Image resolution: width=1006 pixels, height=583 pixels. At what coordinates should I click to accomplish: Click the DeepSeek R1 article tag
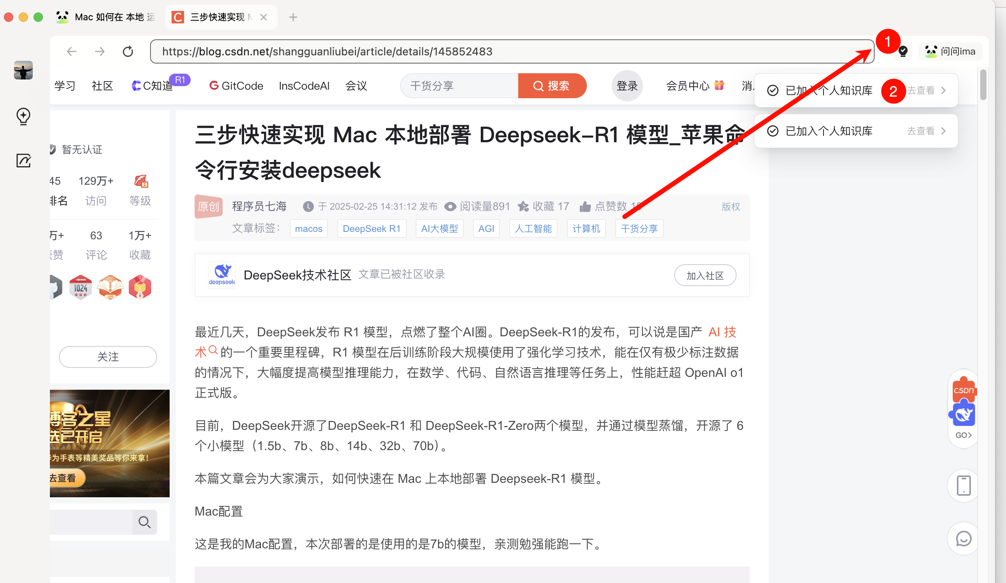[371, 229]
